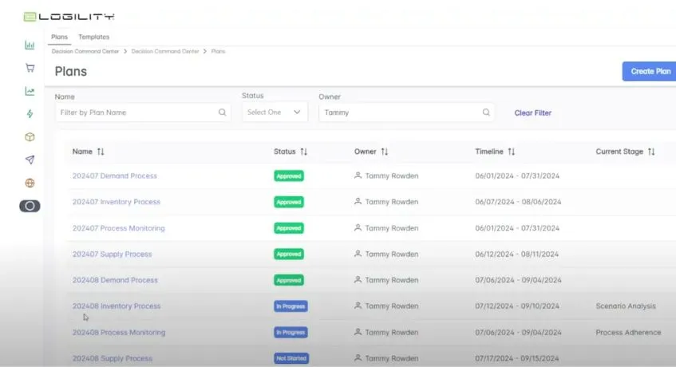Click In Progress badge for 202408 Process Monitoring
The image size is (676, 367).
291,332
